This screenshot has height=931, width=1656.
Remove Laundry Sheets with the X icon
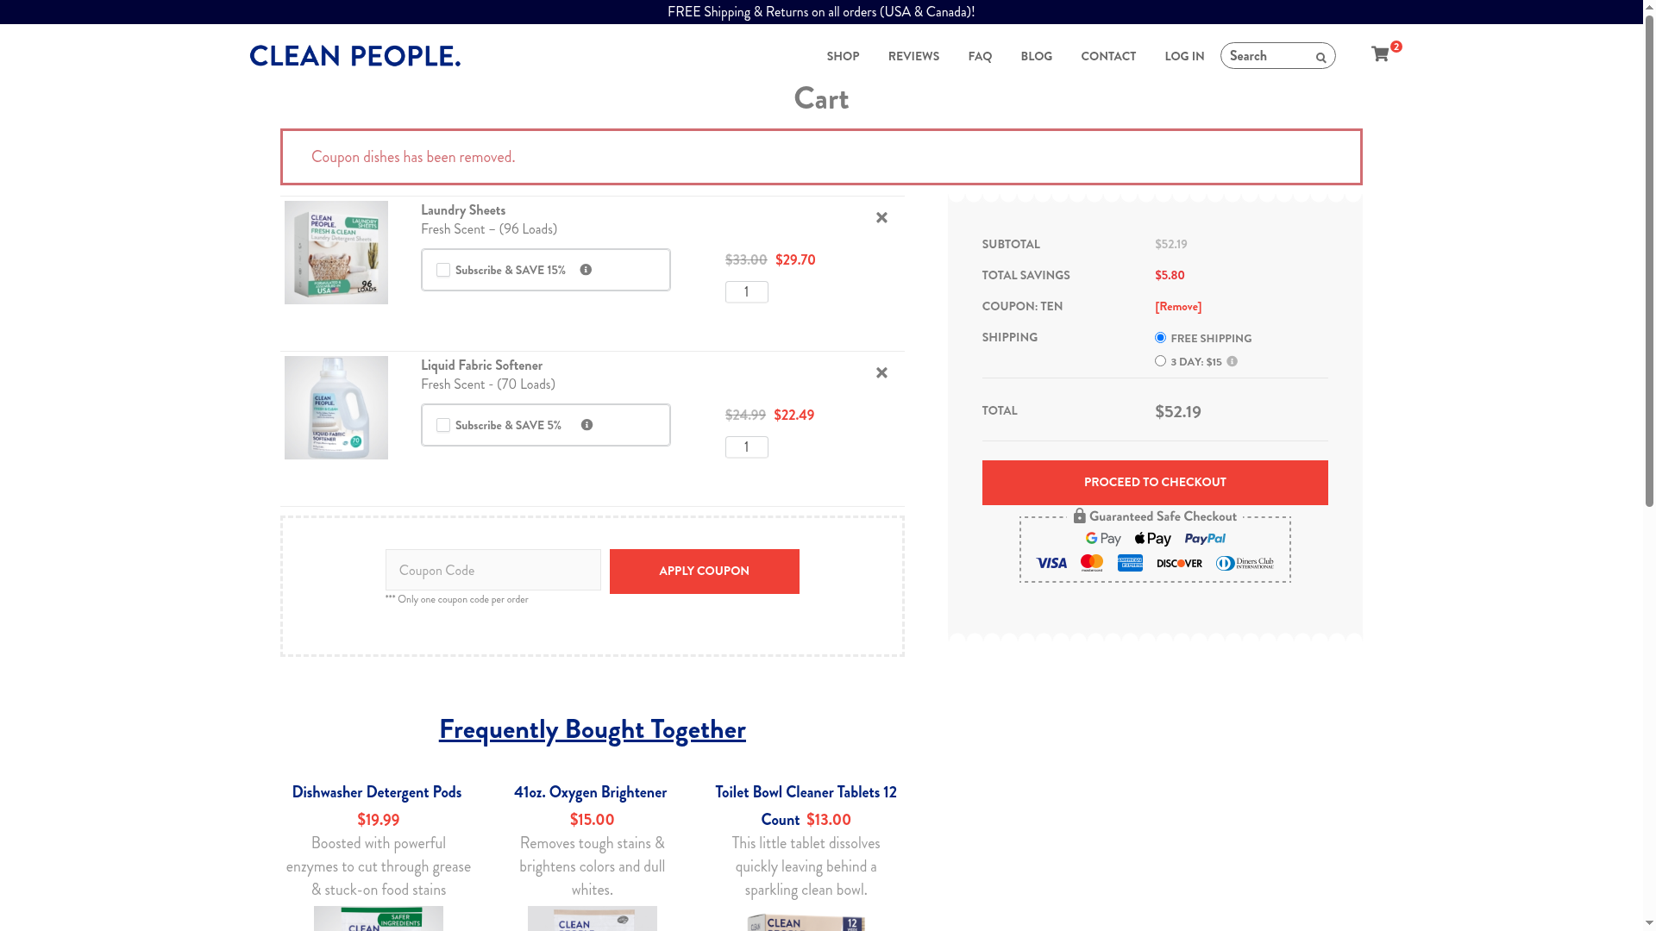tap(881, 218)
